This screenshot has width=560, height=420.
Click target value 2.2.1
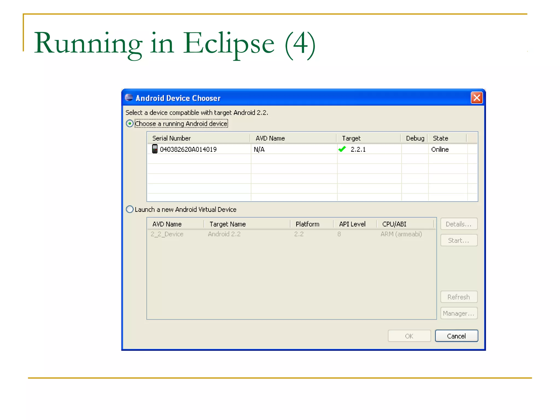tap(358, 149)
